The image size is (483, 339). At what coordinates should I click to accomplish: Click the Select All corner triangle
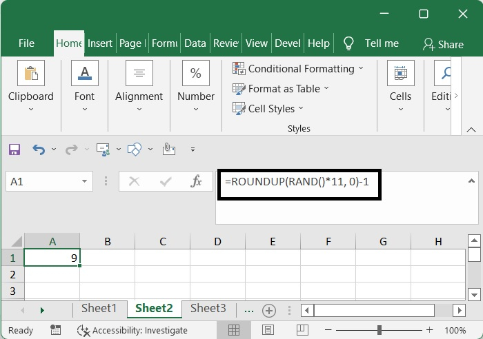(17, 241)
